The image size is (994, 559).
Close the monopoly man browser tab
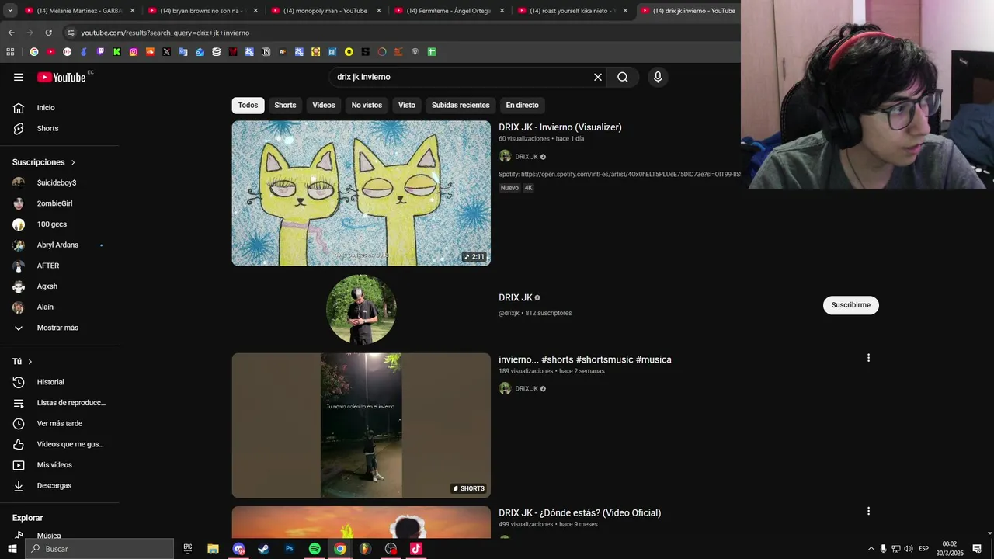pyautogui.click(x=379, y=11)
